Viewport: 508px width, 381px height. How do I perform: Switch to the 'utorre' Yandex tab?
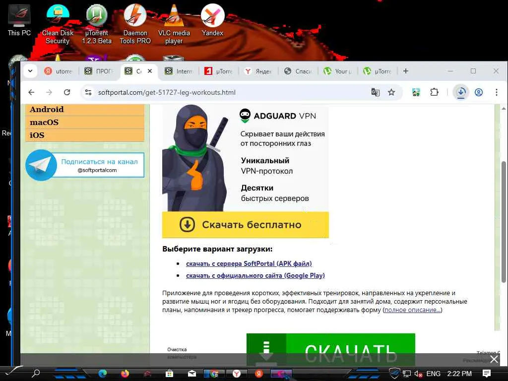[x=59, y=71]
